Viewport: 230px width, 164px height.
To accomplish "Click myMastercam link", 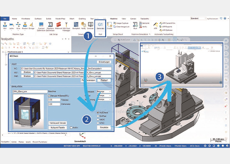I will pos(212,19).
